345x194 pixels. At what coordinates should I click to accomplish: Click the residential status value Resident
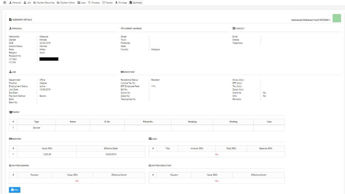tap(155, 80)
